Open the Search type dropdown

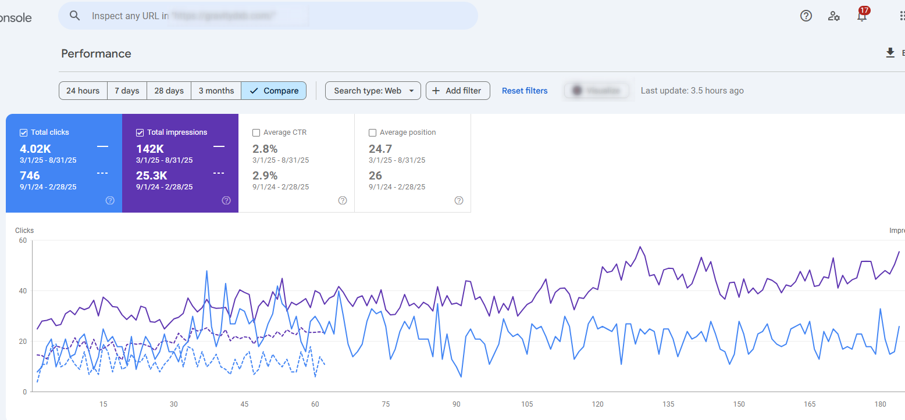pos(372,91)
